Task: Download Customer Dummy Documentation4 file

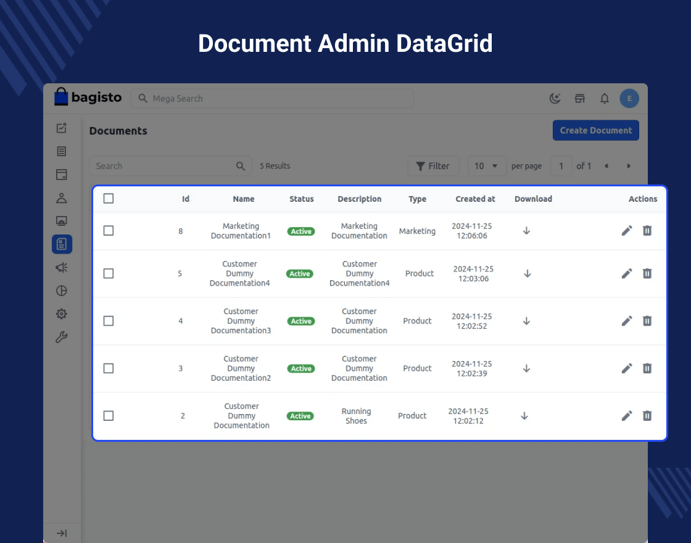Action: point(527,274)
